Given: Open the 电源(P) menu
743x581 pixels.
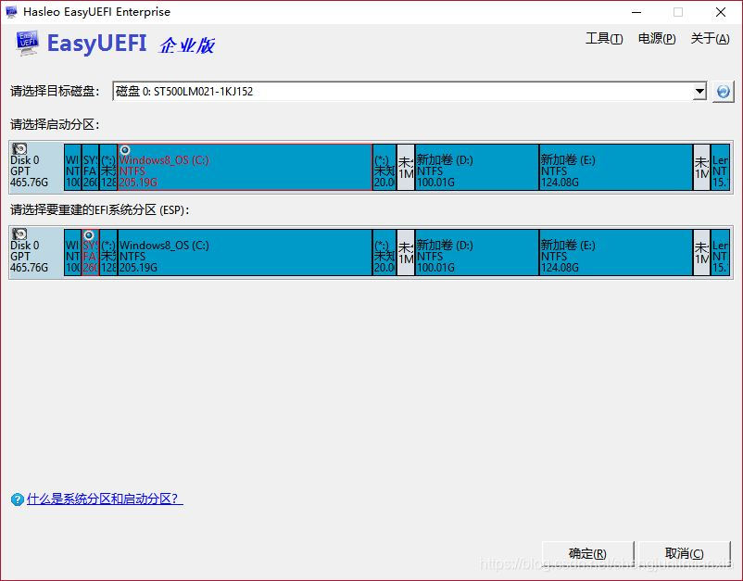Looking at the screenshot, I should tap(657, 38).
